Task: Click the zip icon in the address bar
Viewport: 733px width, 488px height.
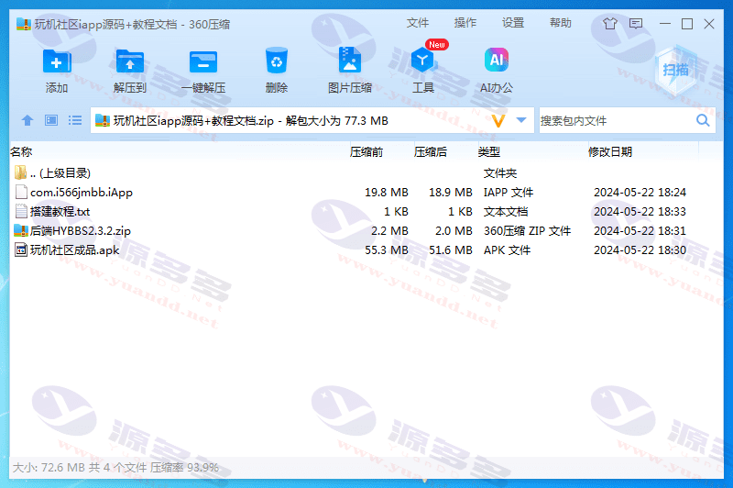Action: coord(103,121)
